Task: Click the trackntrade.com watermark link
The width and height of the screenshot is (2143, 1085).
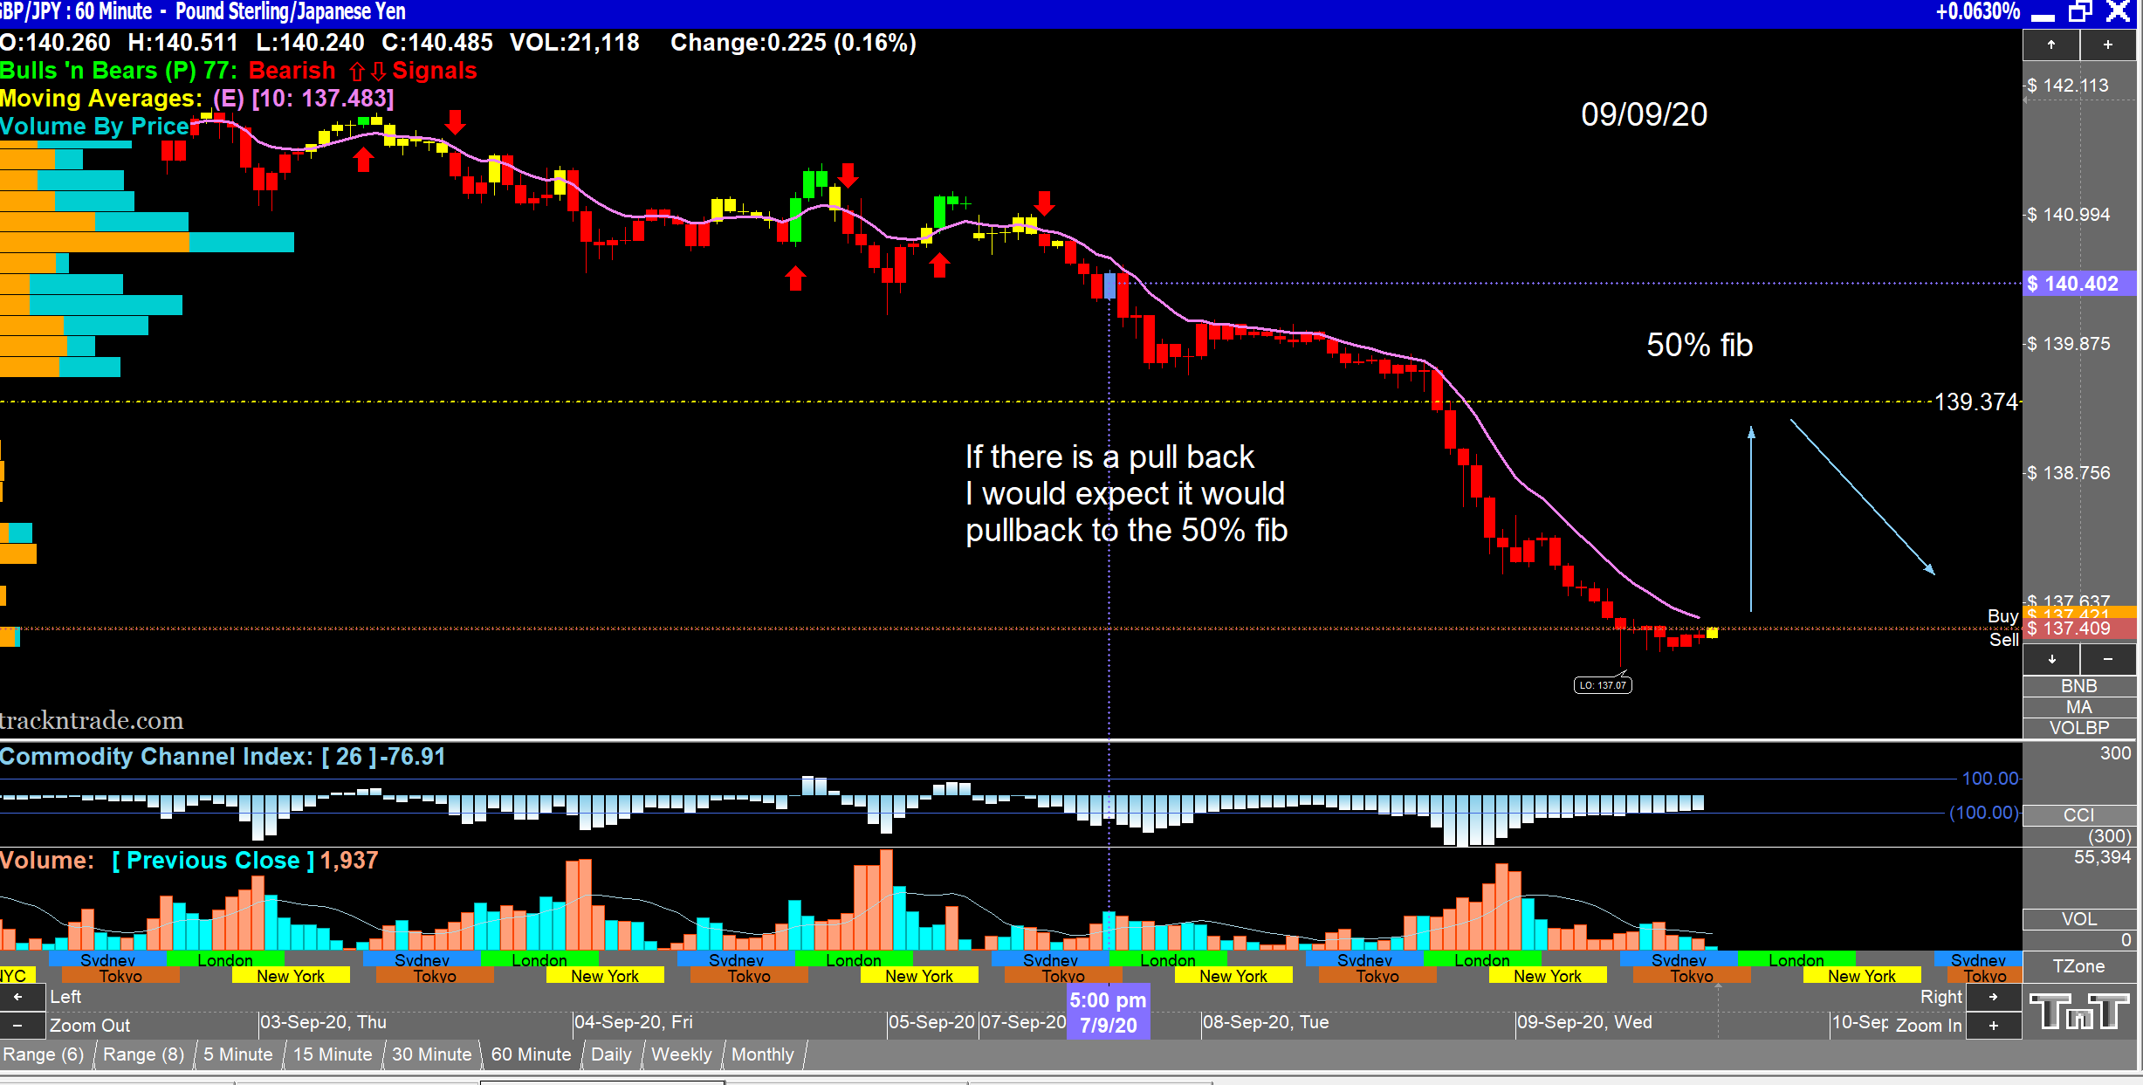Action: click(x=92, y=720)
